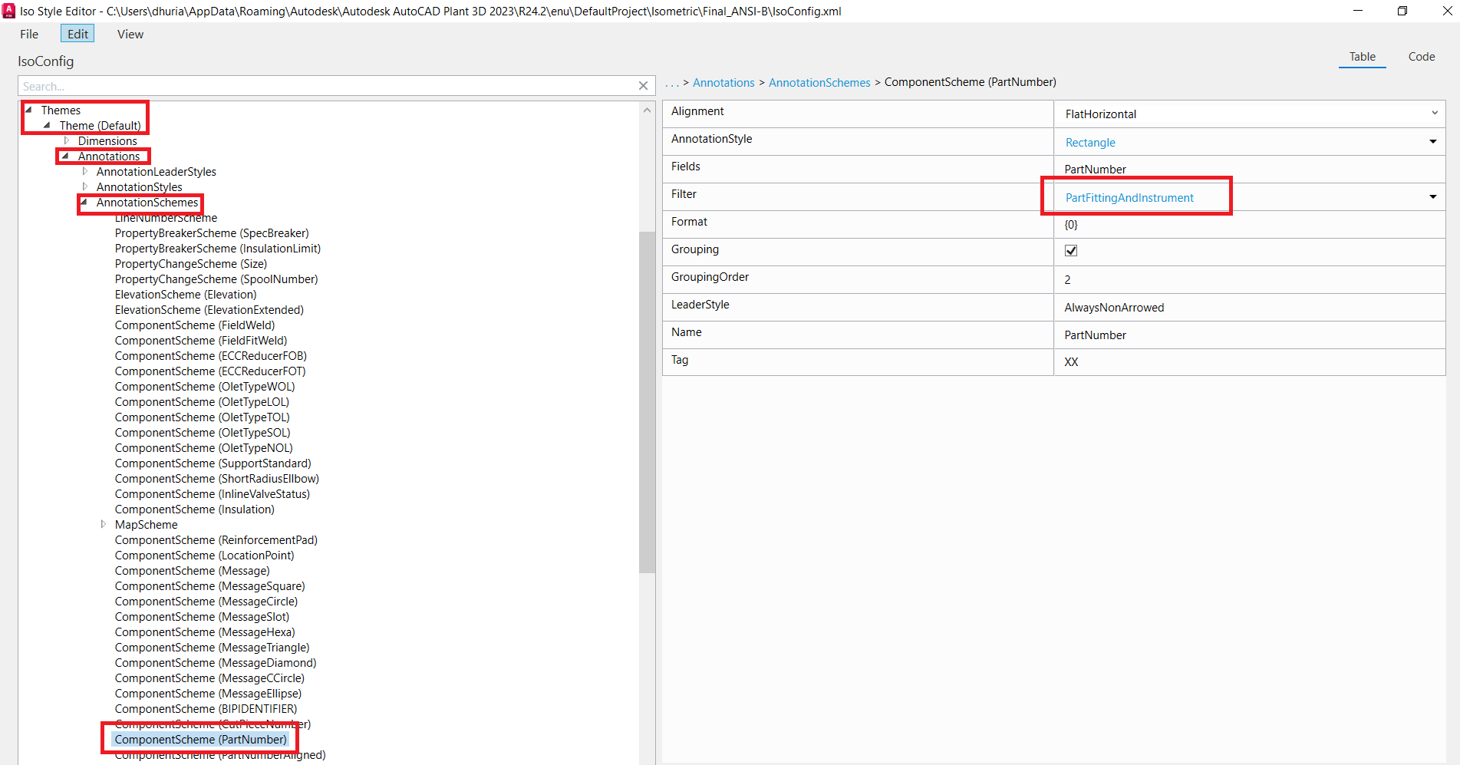
Task: Click the Annotations breadcrumb link
Action: point(723,82)
